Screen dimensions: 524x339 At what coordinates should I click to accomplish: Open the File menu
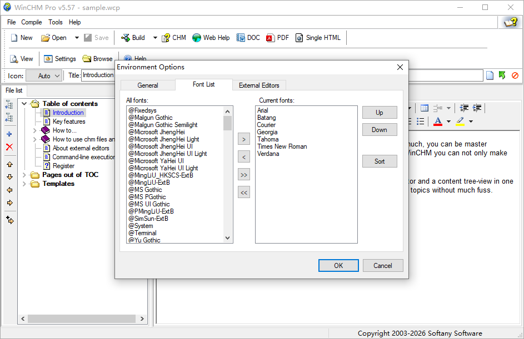tap(11, 22)
